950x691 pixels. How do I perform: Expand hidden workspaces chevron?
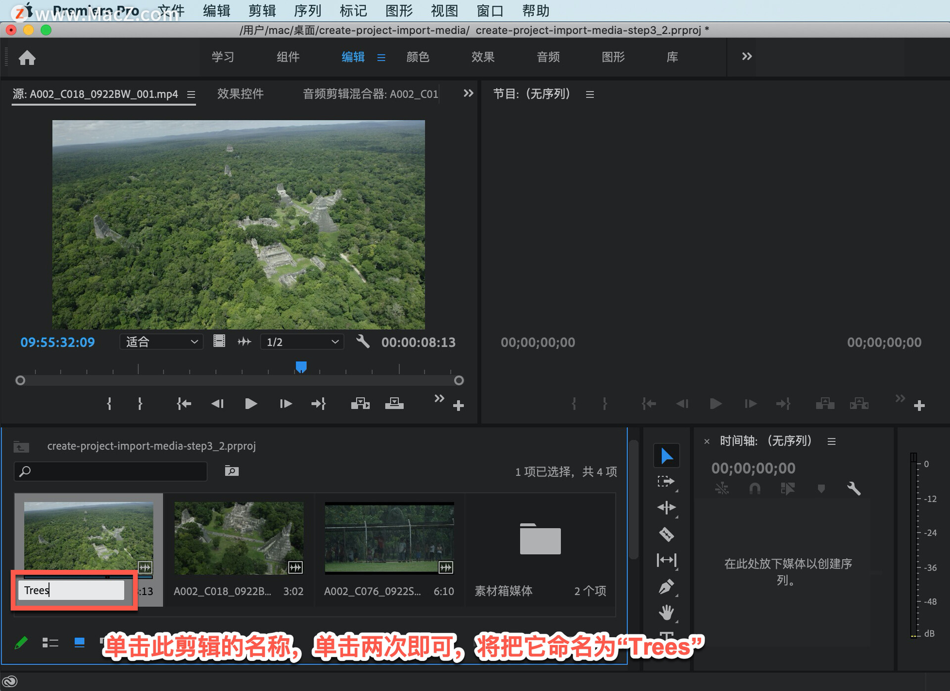pyautogui.click(x=747, y=56)
